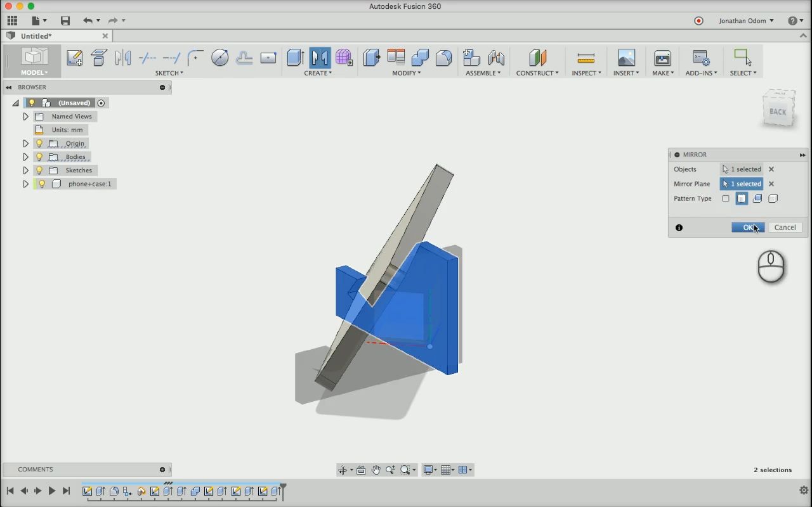Choose the Combine bodies tool
The height and width of the screenshot is (507, 812).
(x=420, y=58)
